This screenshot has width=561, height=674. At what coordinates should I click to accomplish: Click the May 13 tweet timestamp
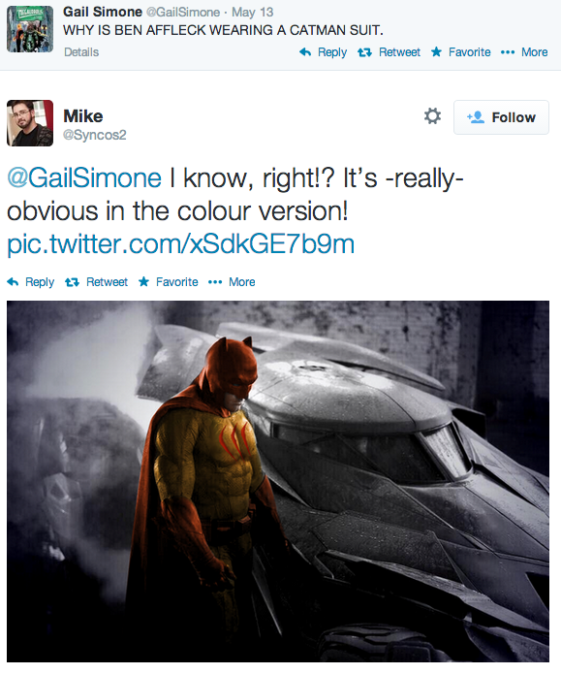pos(253,12)
